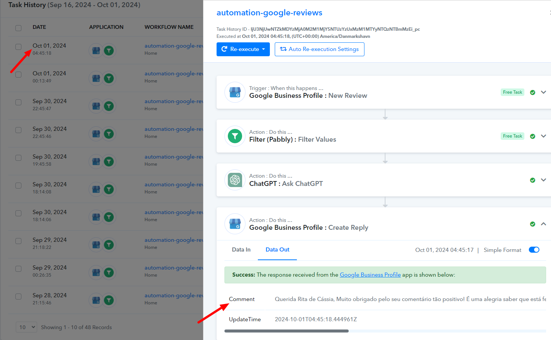Viewport: 551px width, 340px height.
Task: Check the Sep 28 21:15:46 task row
Action: (x=18, y=297)
